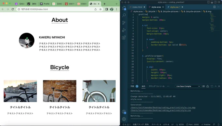The height and width of the screenshot is (126, 222).
Task: Toggle the primary sidebar layout icon
Action: coord(208,2)
